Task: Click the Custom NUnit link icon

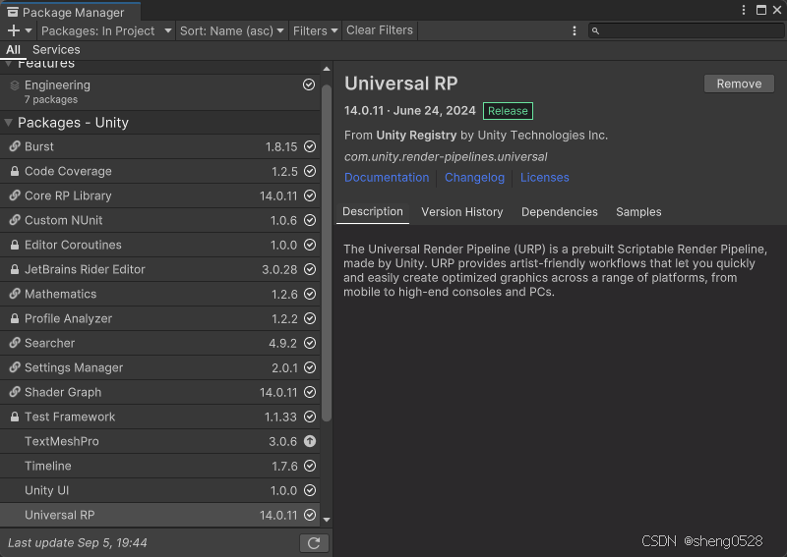Action: (15, 220)
